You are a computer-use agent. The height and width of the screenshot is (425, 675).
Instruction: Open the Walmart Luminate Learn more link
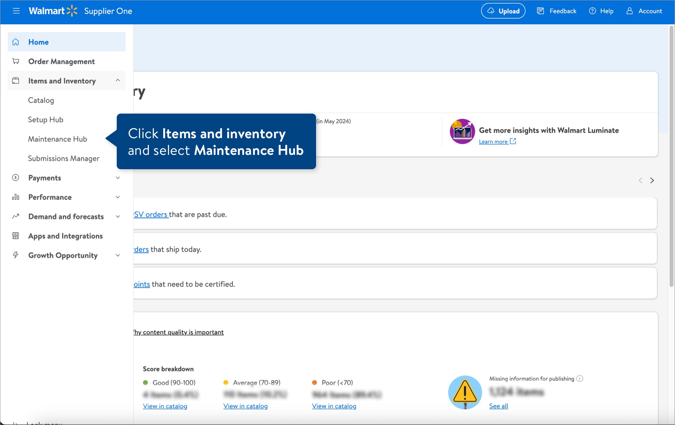(494, 141)
